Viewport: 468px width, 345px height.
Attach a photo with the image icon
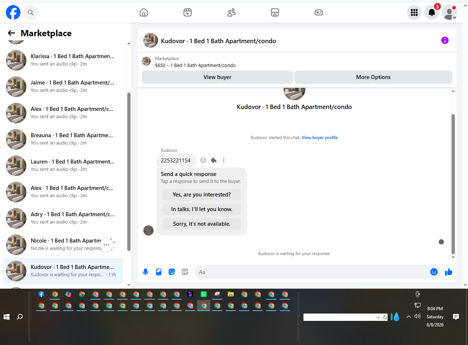[159, 272]
